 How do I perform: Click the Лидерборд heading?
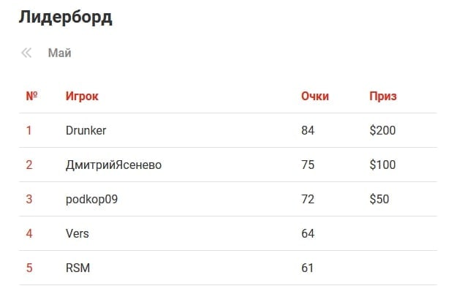click(65, 18)
